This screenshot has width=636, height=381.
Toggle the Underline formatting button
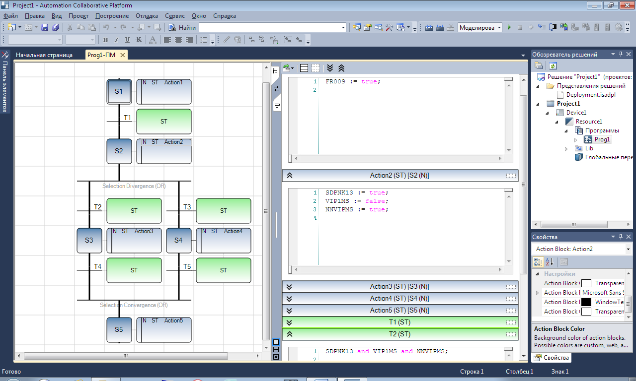127,40
